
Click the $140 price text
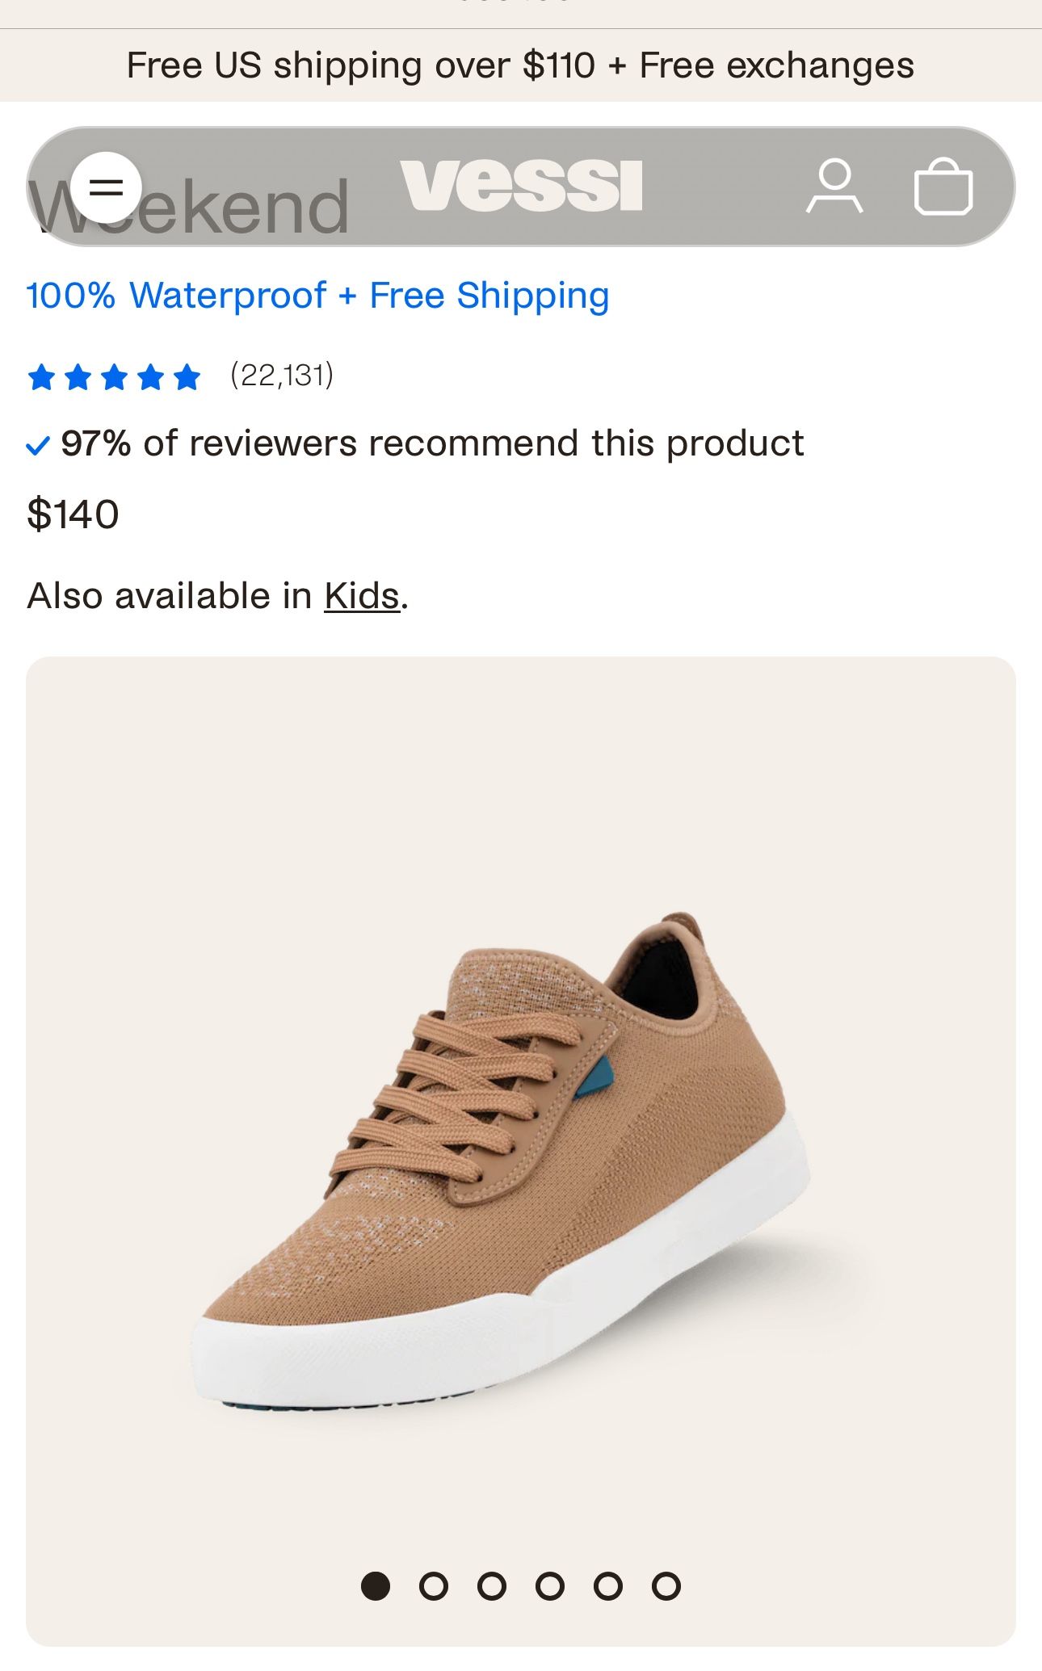coord(73,514)
